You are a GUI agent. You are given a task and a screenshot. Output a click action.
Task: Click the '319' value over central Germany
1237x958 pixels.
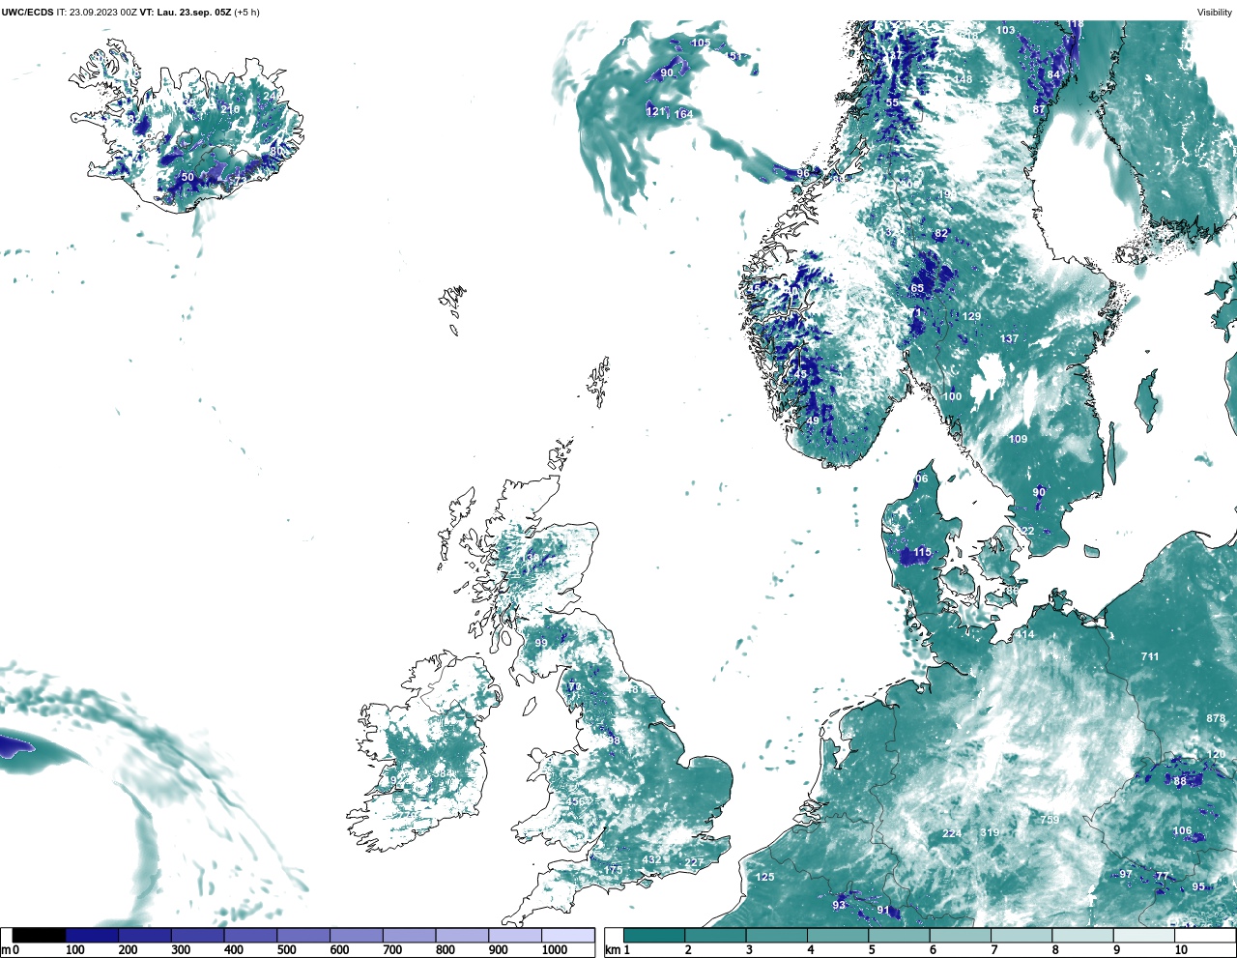[x=990, y=833]
